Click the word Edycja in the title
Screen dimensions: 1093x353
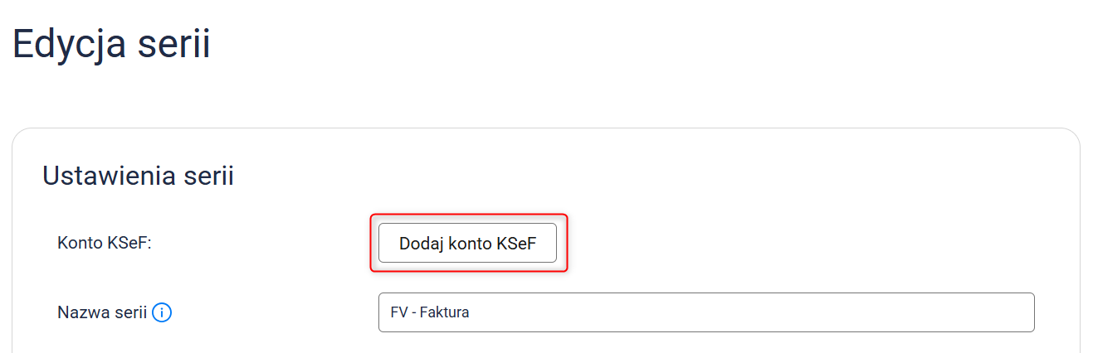69,43
